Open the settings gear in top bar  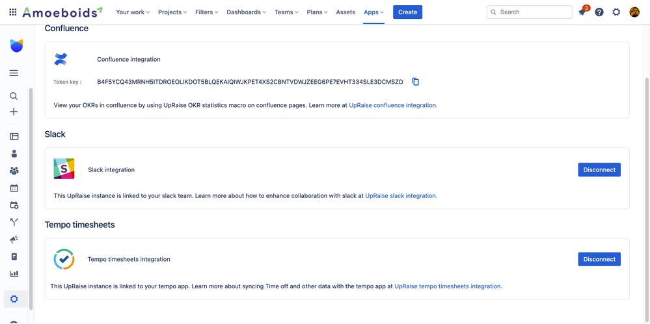pos(616,12)
